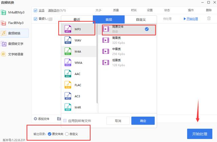
Task: Choose the AC3 format icon
Action: coord(68,96)
